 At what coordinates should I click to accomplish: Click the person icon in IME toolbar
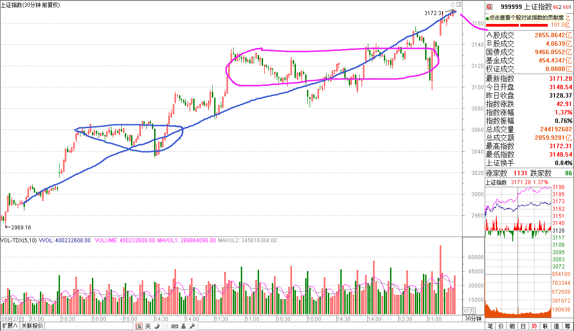click(184, 327)
